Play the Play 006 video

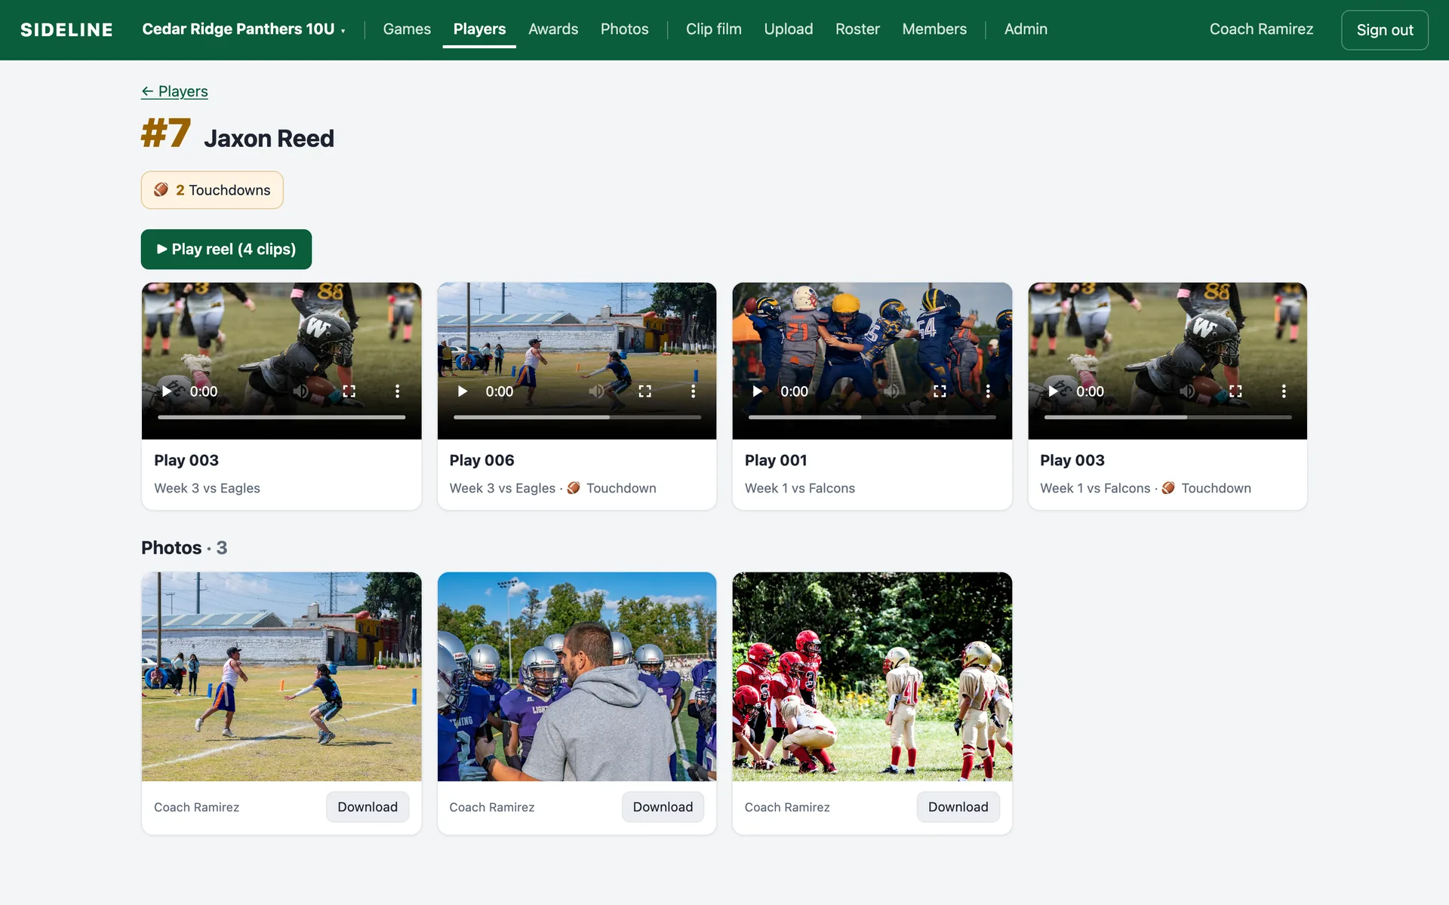(x=463, y=391)
